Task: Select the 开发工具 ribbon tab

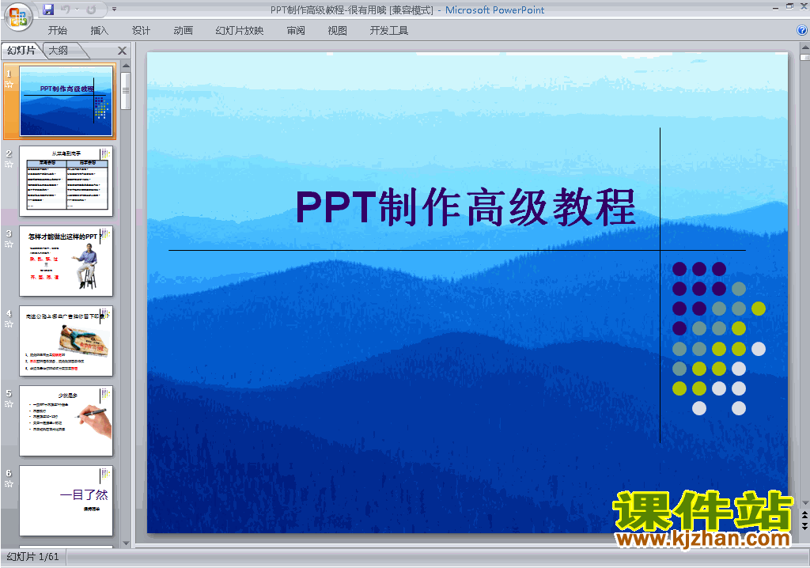Action: click(x=388, y=31)
